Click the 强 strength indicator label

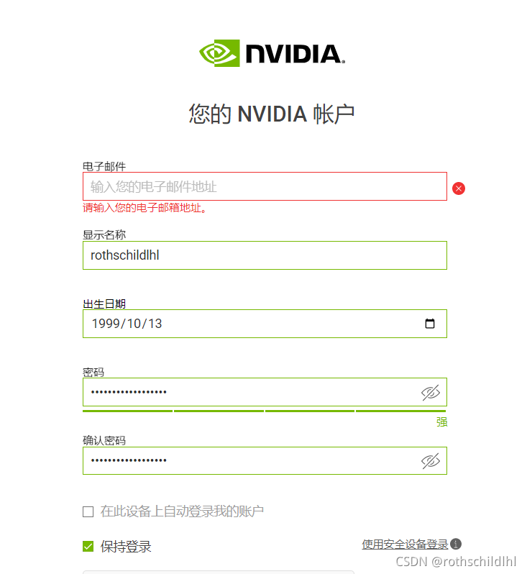pos(441,422)
